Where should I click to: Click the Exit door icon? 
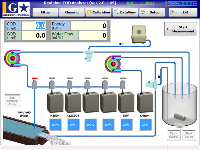[171, 12]
